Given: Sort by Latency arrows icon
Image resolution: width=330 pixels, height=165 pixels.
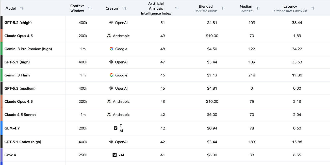Looking at the screenshot, I should tap(312, 8).
